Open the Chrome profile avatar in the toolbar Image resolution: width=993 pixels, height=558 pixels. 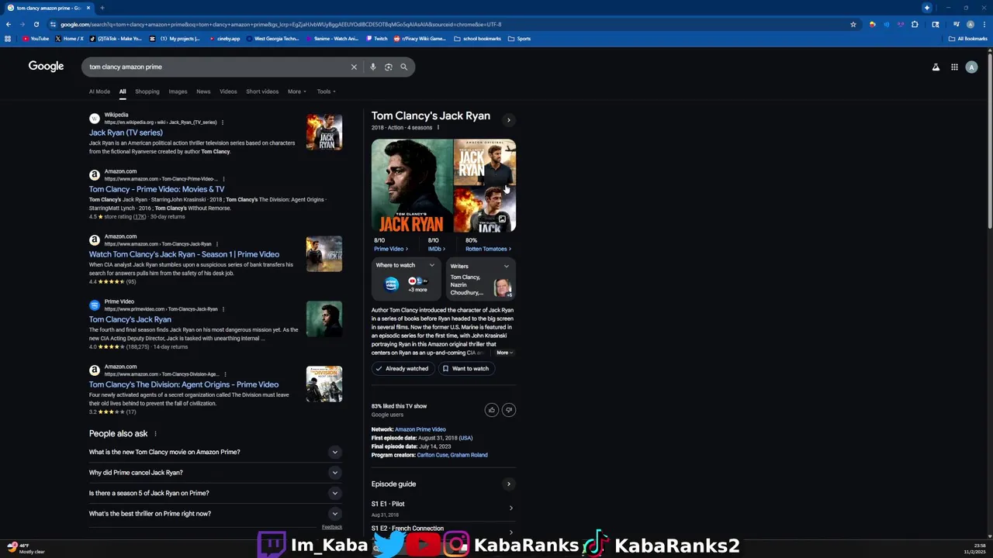[970, 24]
